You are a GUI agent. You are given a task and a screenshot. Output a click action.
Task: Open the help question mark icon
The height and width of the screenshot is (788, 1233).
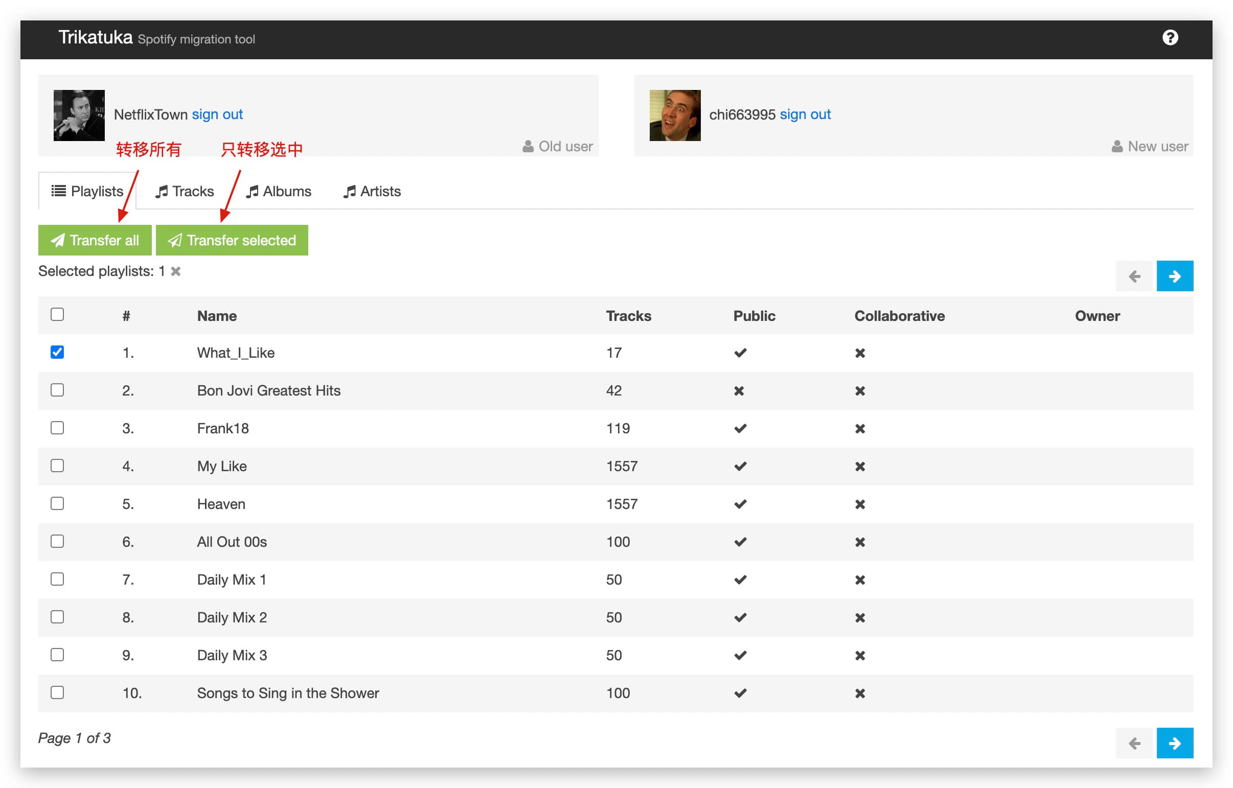1170,37
